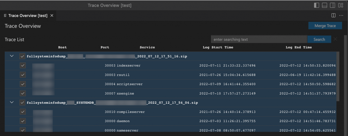
Task: Toggle the secondary side bar layout icon
Action: point(332,5)
